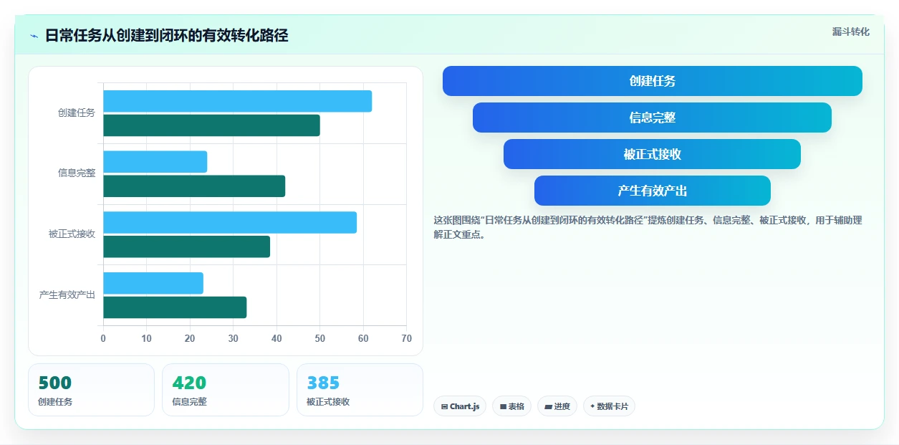Click the light blue 产生有效产出 bar
The width and height of the screenshot is (899, 445).
(x=153, y=283)
